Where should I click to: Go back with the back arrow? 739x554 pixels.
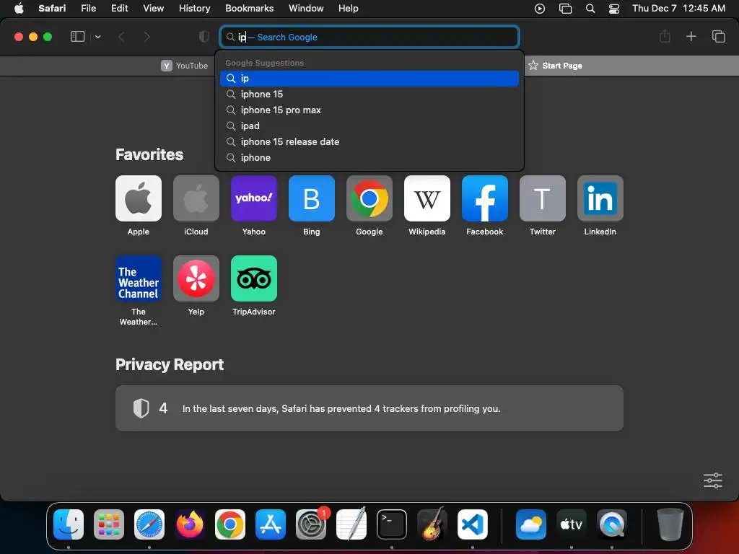(x=121, y=37)
